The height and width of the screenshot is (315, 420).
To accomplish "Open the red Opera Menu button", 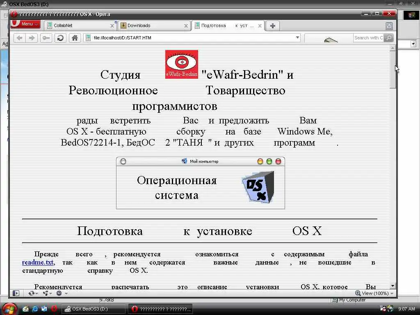I will (x=25, y=24).
